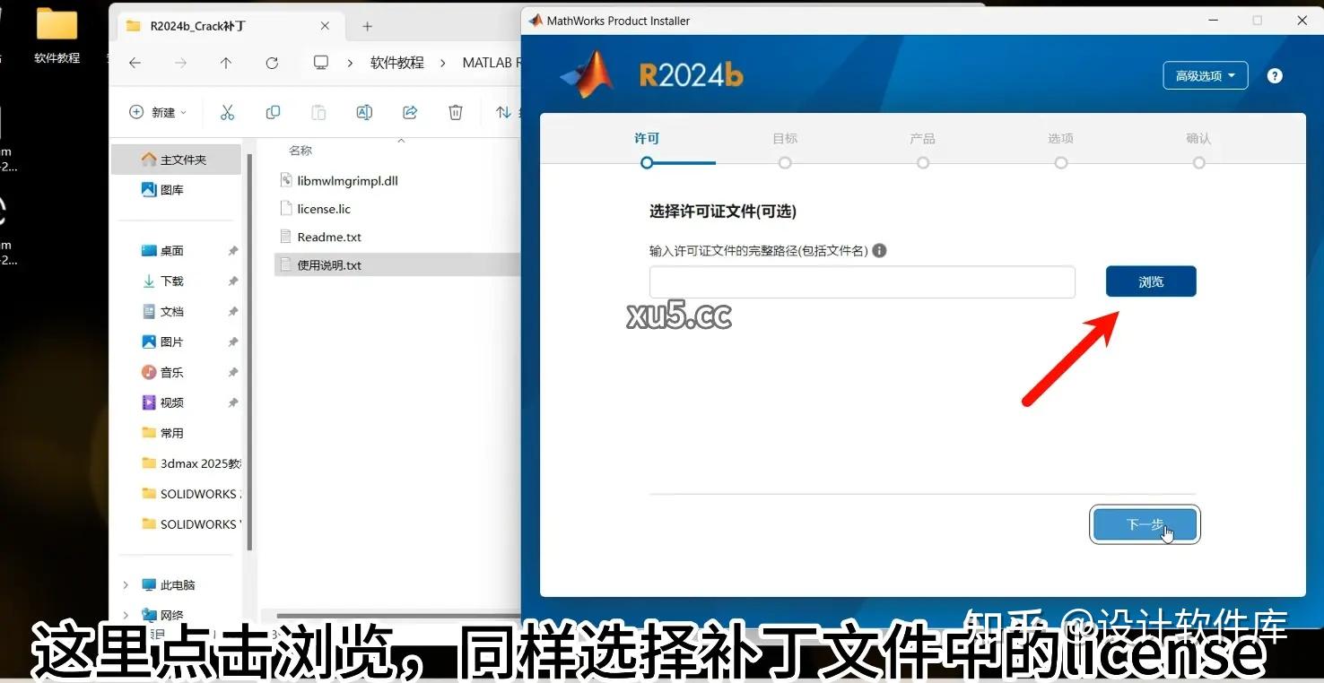Viewport: 1324px width, 683px height.
Task: Click the Delete trash icon in Explorer
Action: (456, 111)
